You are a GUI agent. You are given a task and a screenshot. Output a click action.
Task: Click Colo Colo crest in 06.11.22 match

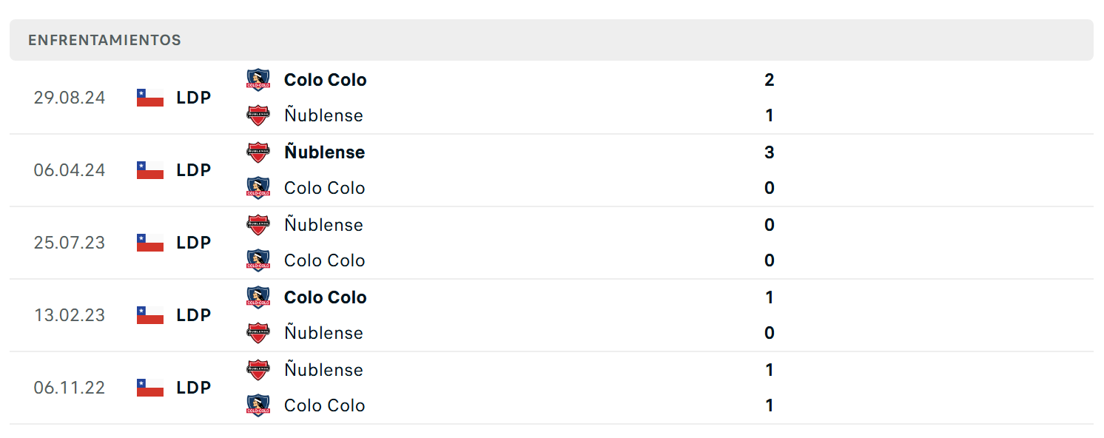click(258, 405)
